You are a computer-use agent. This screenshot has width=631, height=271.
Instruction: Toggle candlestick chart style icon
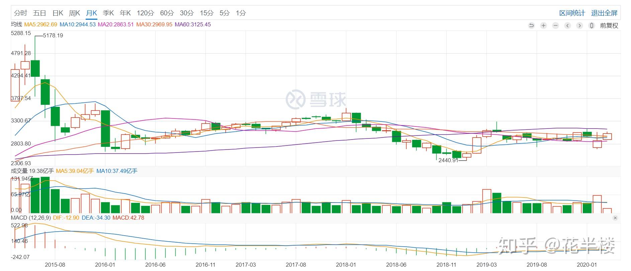click(x=592, y=25)
